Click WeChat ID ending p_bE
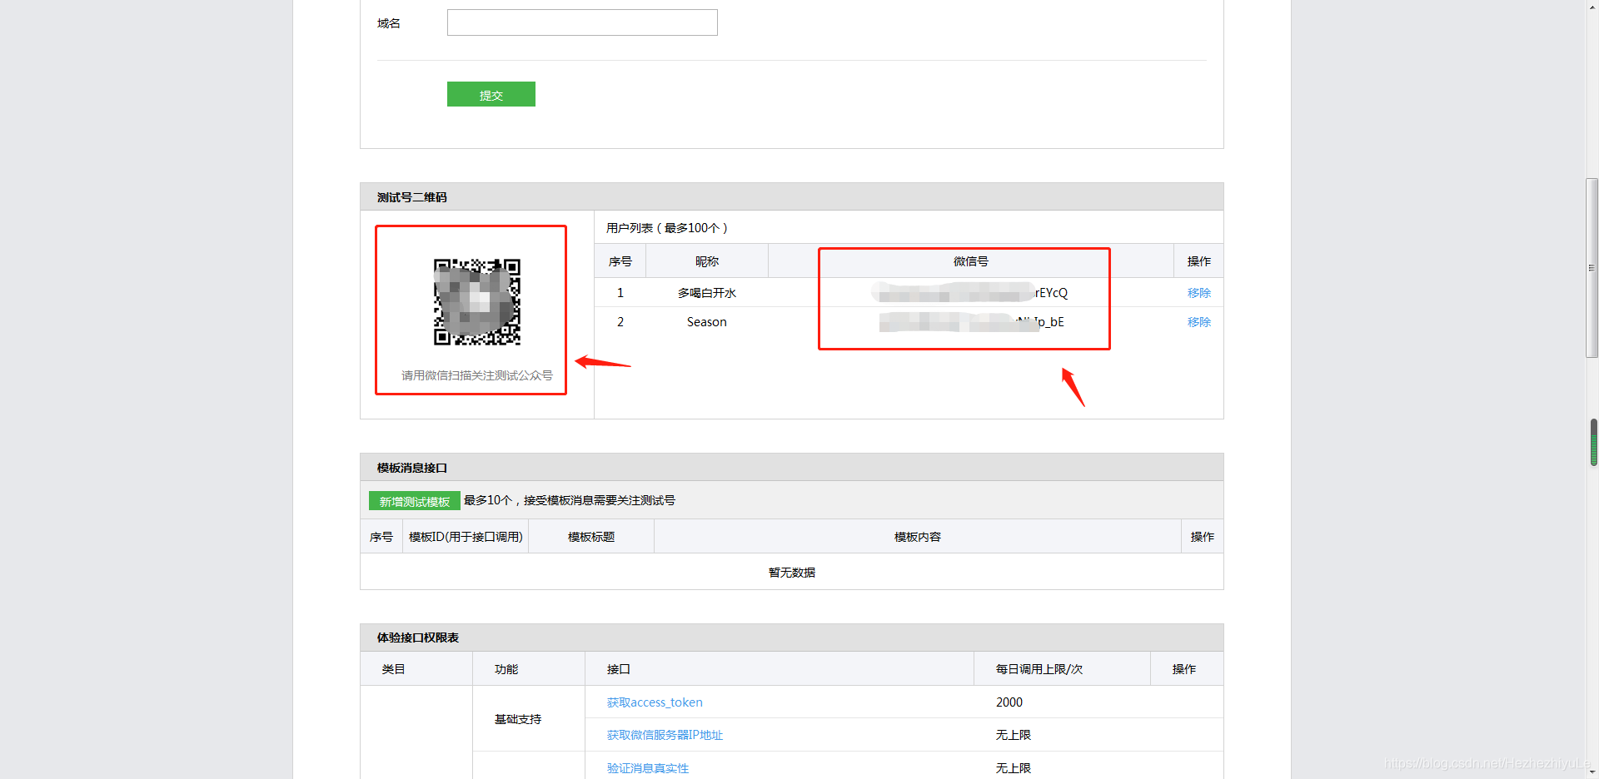 pyautogui.click(x=972, y=322)
